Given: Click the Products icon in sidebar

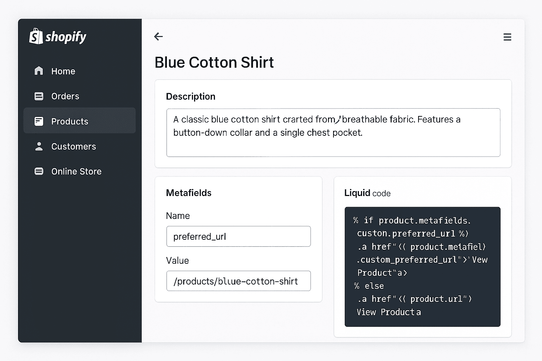Looking at the screenshot, I should (39, 121).
